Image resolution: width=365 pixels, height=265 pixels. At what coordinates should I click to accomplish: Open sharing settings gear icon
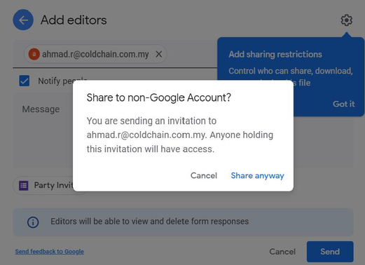pyautogui.click(x=347, y=20)
